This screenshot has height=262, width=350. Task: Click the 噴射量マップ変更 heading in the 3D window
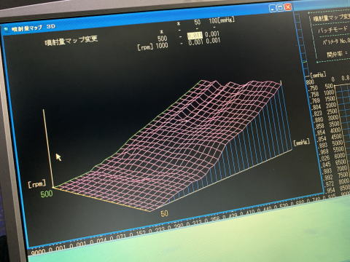coord(71,40)
